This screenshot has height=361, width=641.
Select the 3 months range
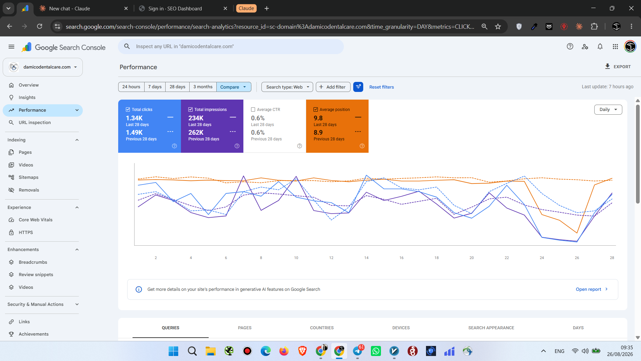[x=203, y=87]
